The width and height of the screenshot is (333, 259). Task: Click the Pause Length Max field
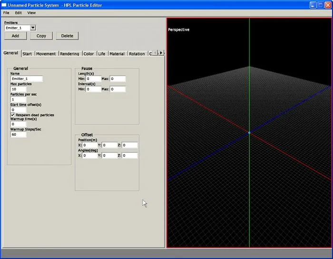click(118, 79)
